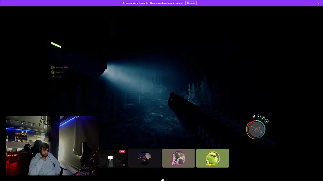Click the green battery indicator
323x181 pixels.
(56, 45)
